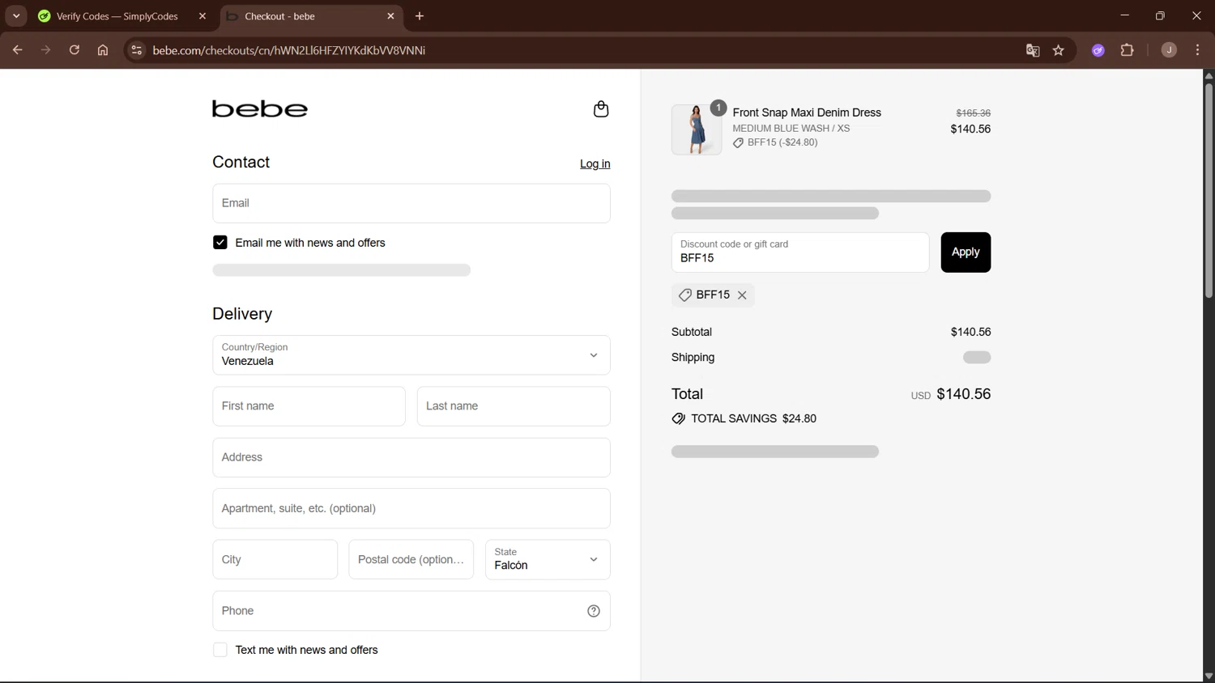
Task: Click the bebe logo
Action: (260, 109)
